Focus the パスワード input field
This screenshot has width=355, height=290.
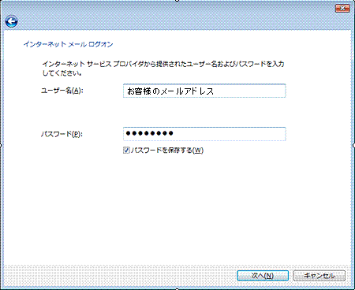pyautogui.click(x=204, y=134)
